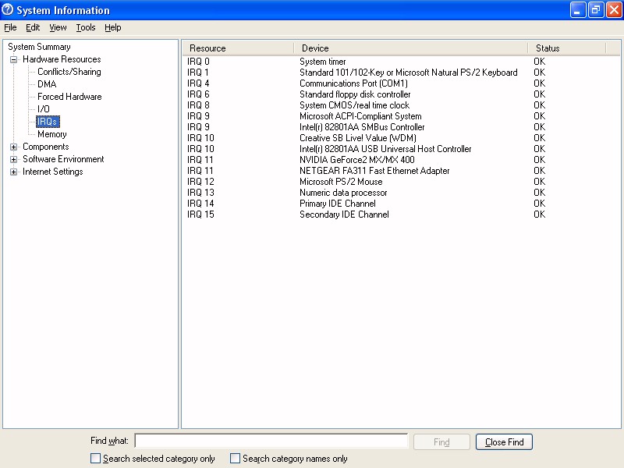
Task: Select the IRQ 0 row
Action: (401, 62)
